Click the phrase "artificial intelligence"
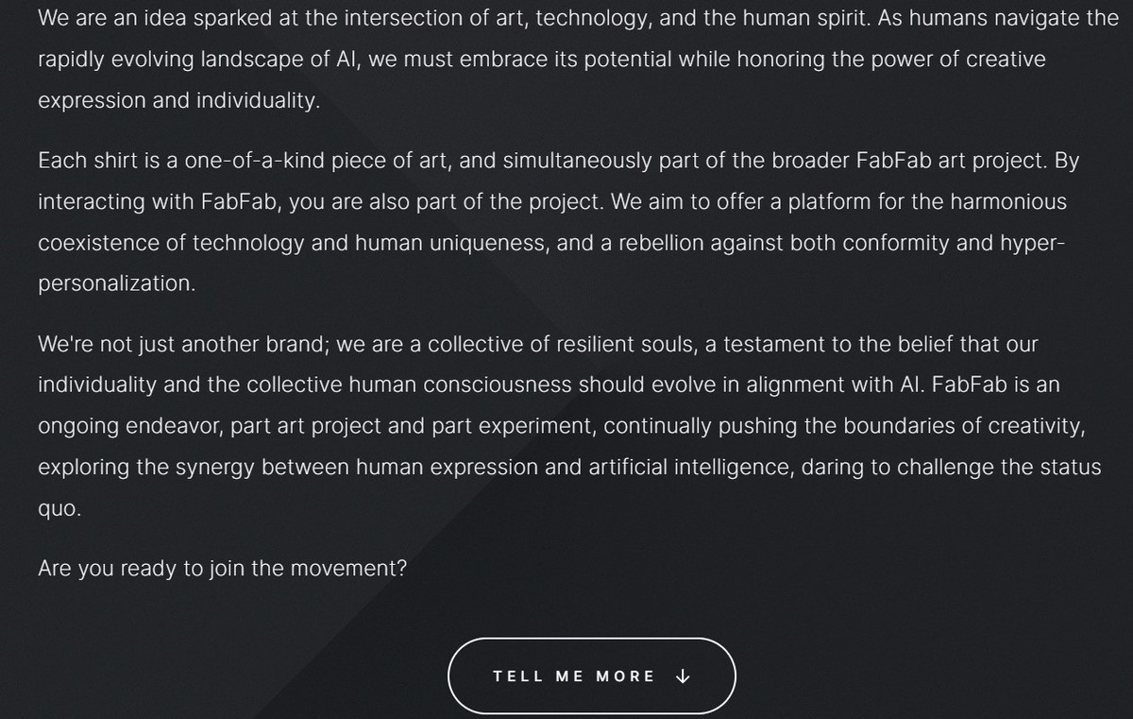Screen dimensions: 1133x719 [687, 467]
